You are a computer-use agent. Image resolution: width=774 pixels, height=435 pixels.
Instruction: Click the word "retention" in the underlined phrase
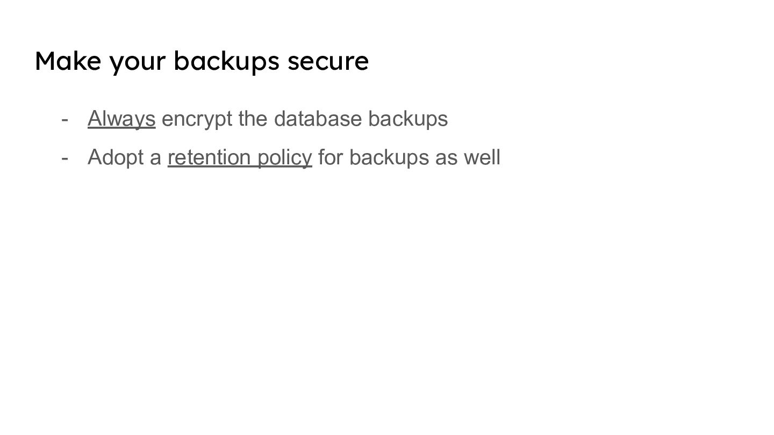coord(210,157)
